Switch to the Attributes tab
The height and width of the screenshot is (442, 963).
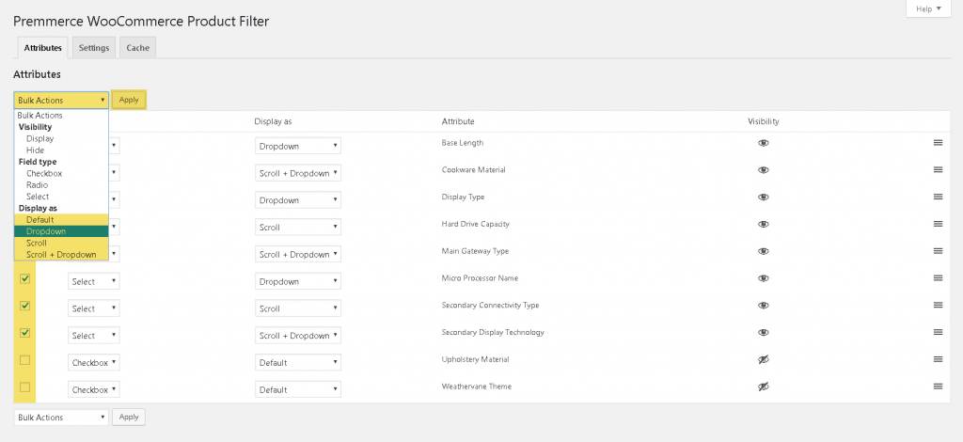[x=43, y=48]
